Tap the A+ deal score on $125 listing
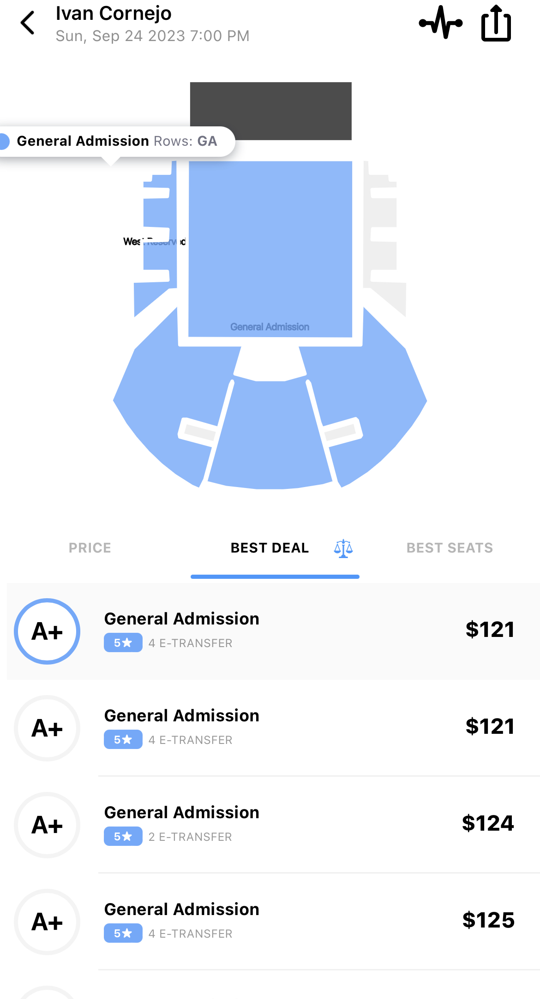540x999 pixels. tap(47, 922)
